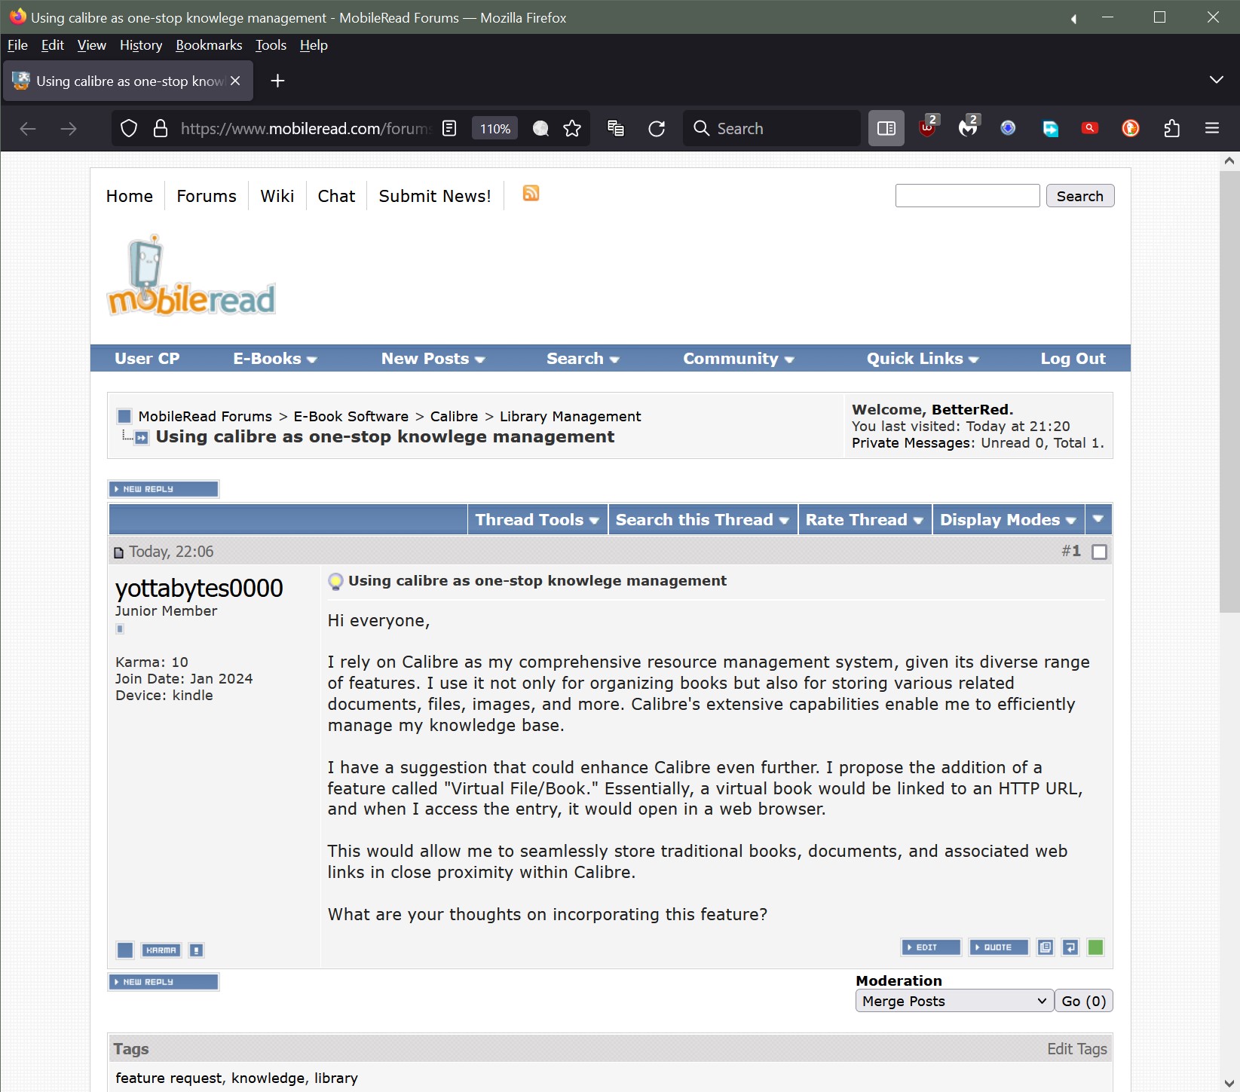
Task: Open the Merge Posts moderation combo box
Action: (x=954, y=1001)
